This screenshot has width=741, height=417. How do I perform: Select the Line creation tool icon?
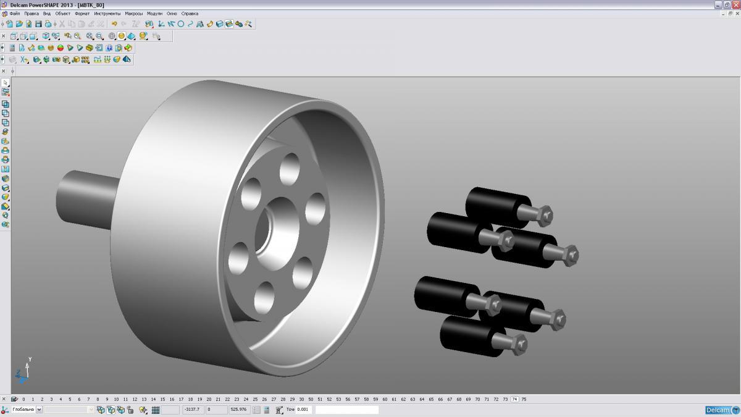pyautogui.click(x=170, y=23)
